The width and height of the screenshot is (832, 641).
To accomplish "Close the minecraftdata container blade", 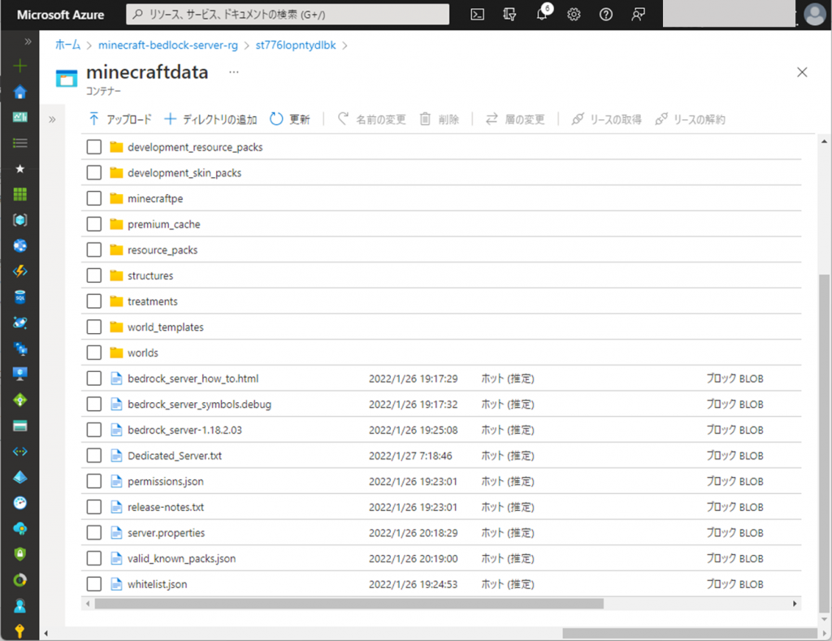I will 802,72.
